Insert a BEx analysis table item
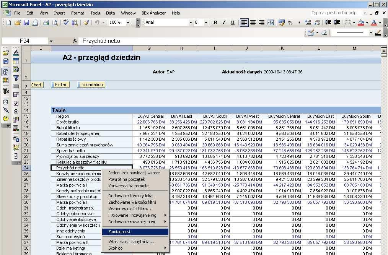The image size is (388, 255). click(16, 61)
